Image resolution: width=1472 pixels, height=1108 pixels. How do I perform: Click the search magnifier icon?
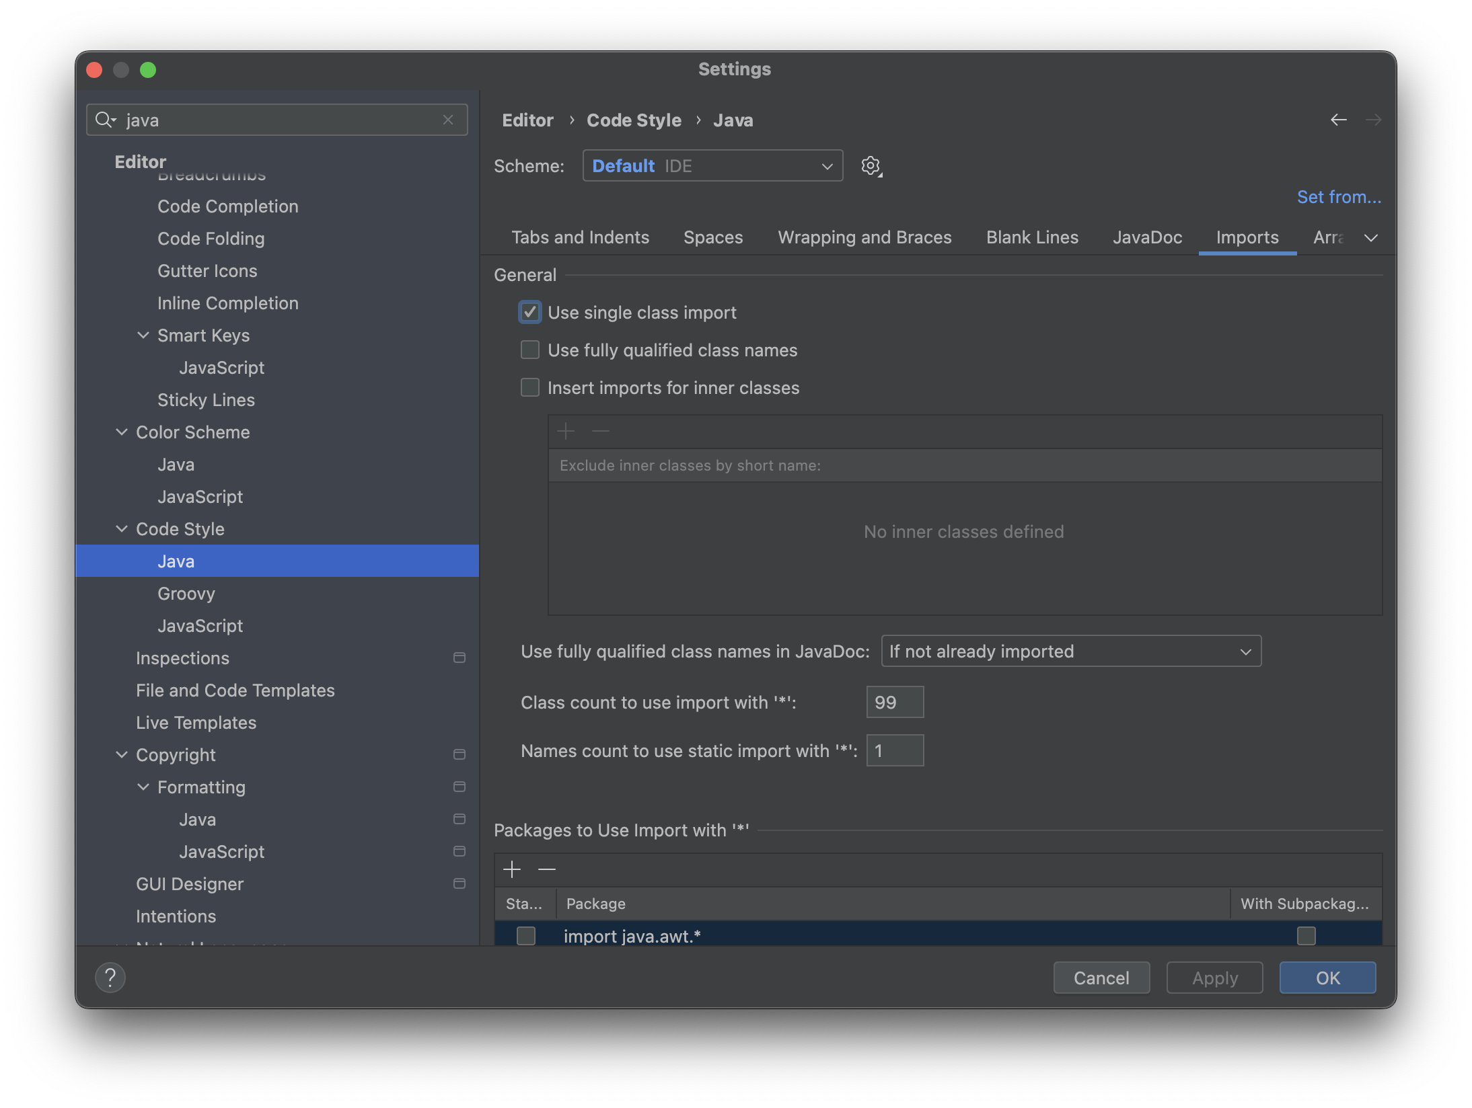tap(104, 119)
